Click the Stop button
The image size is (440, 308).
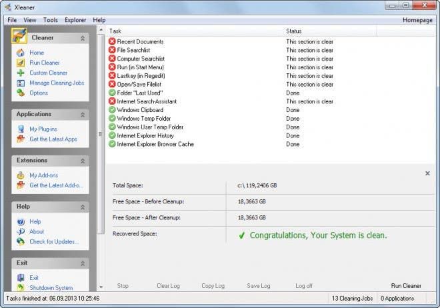tap(123, 286)
